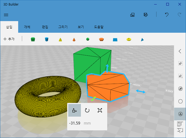Insert a blue wedge shape

[142, 40]
